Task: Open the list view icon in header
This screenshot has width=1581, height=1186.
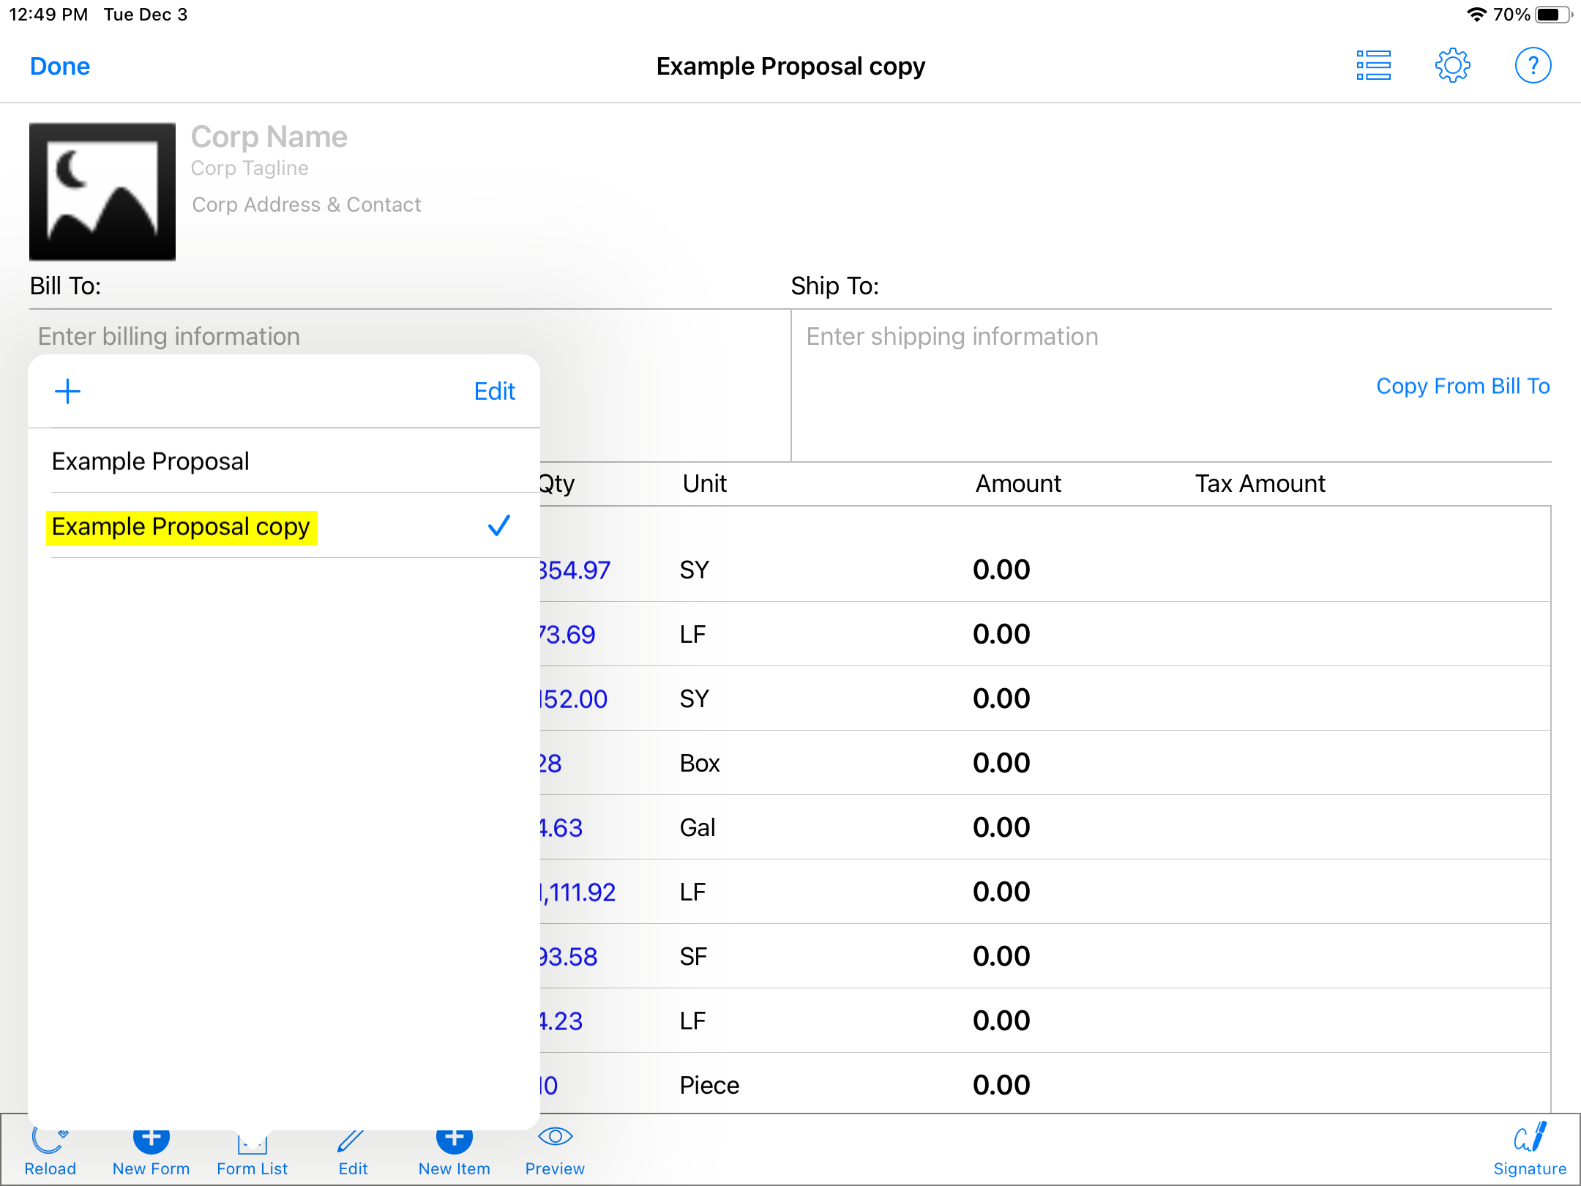Action: 1373,66
